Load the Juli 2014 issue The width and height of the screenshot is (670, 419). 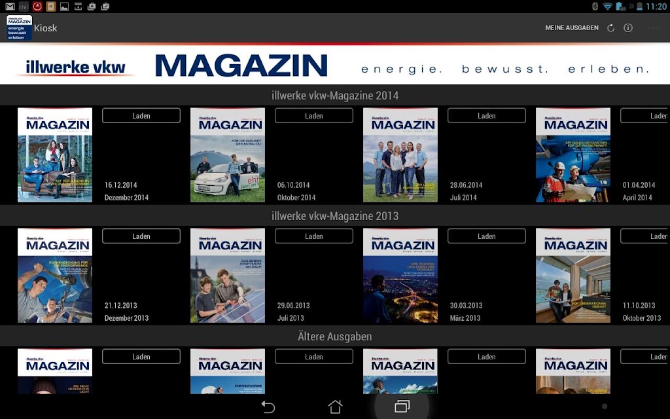pyautogui.click(x=486, y=115)
